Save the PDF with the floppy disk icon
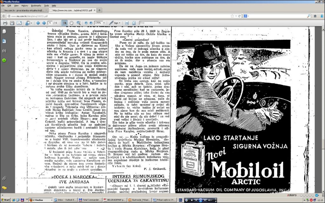Viewport: 325px width, 203px height. pos(12,23)
